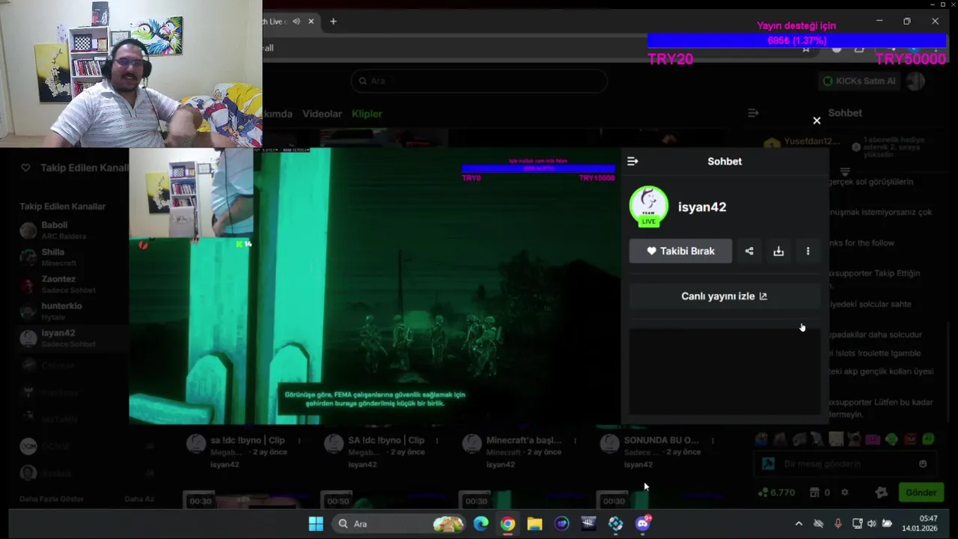Open Microsoft Edge from taskbar
Screen dimensions: 958x539
click(480, 524)
